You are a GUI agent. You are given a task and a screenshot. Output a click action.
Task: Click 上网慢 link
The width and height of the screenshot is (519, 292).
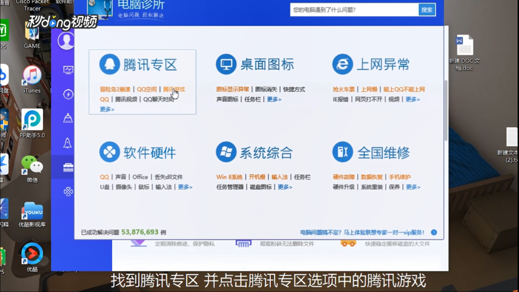(369, 89)
